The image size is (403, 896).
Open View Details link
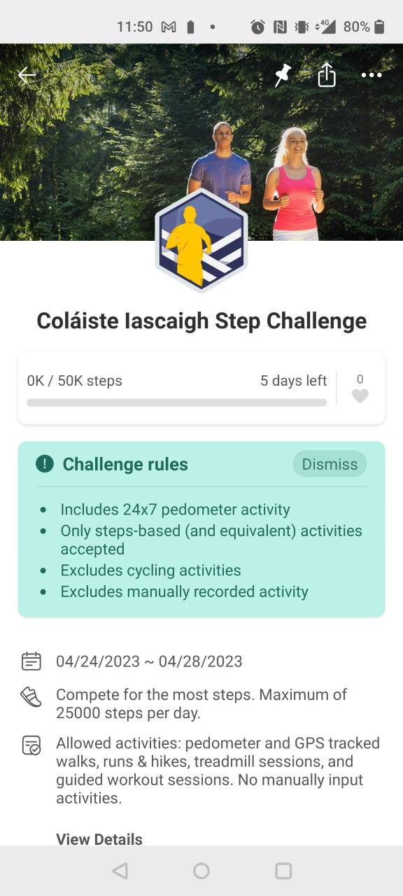[99, 839]
